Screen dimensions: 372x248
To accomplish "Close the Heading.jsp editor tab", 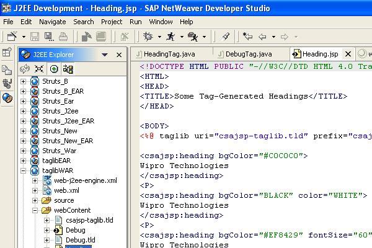I will click(348, 55).
